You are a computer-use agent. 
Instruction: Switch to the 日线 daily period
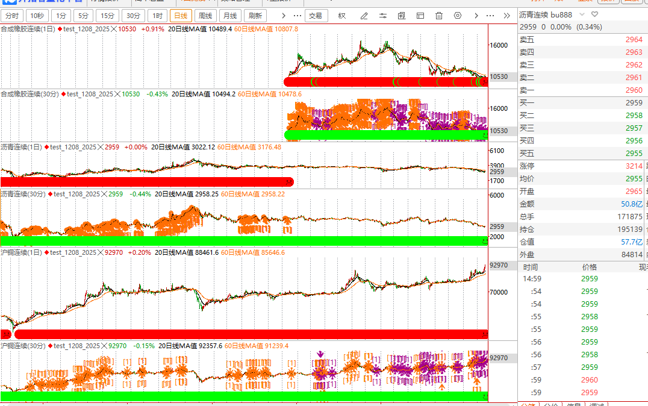[181, 16]
